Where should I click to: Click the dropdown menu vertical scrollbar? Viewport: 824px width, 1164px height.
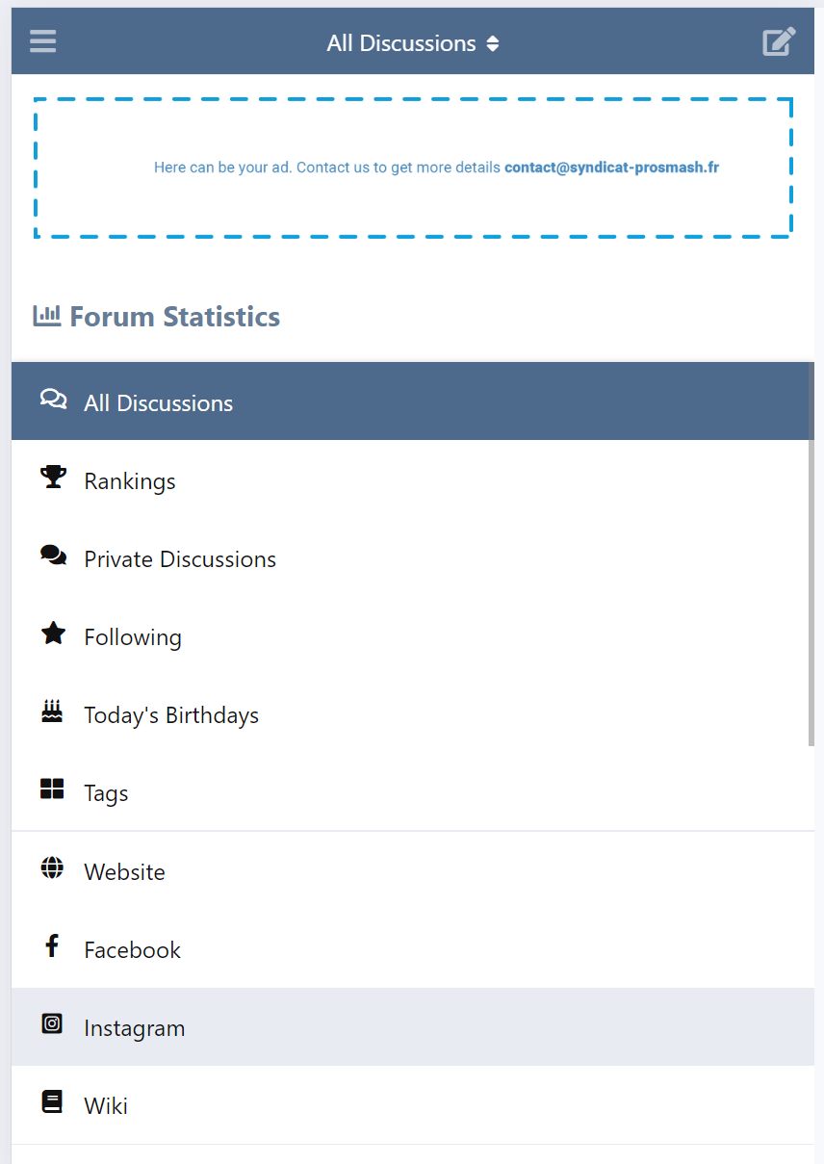[x=811, y=554]
